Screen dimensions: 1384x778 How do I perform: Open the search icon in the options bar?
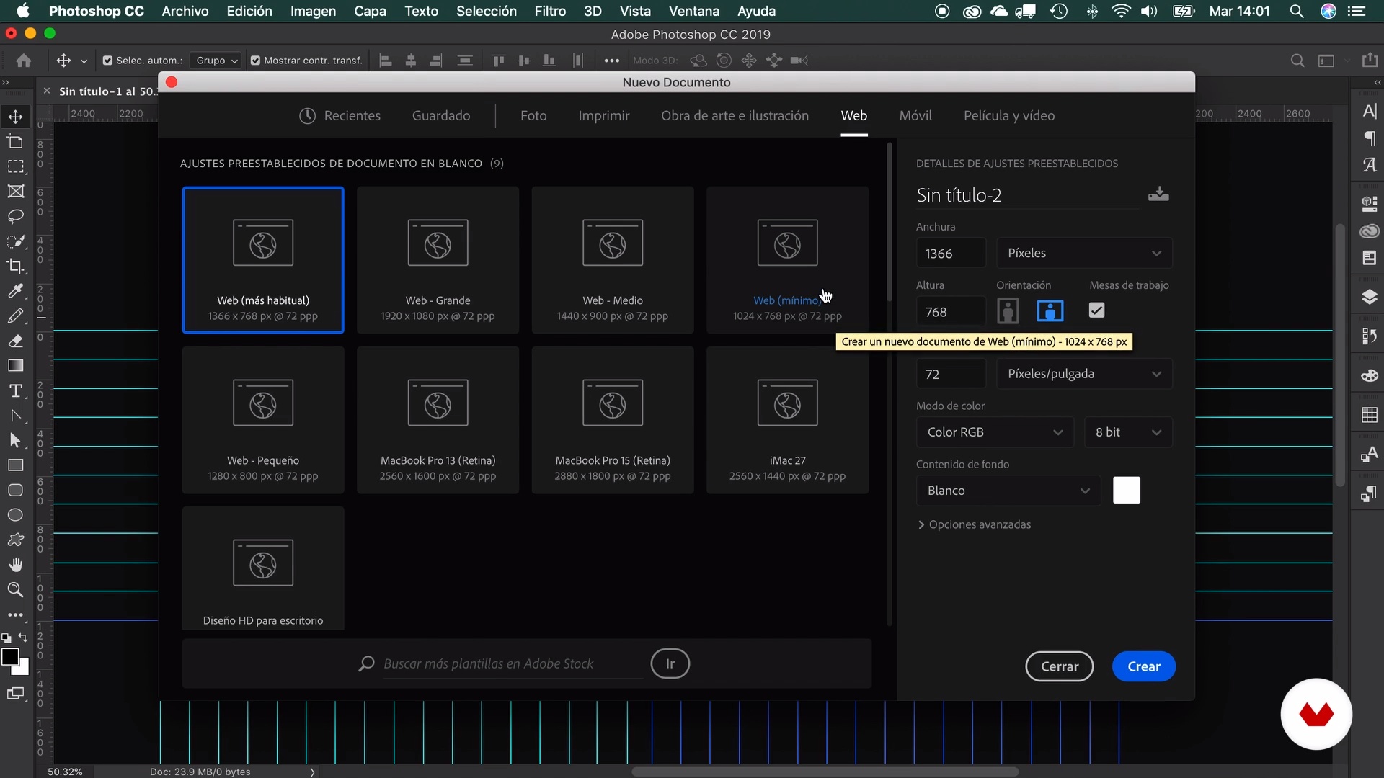point(1297,61)
